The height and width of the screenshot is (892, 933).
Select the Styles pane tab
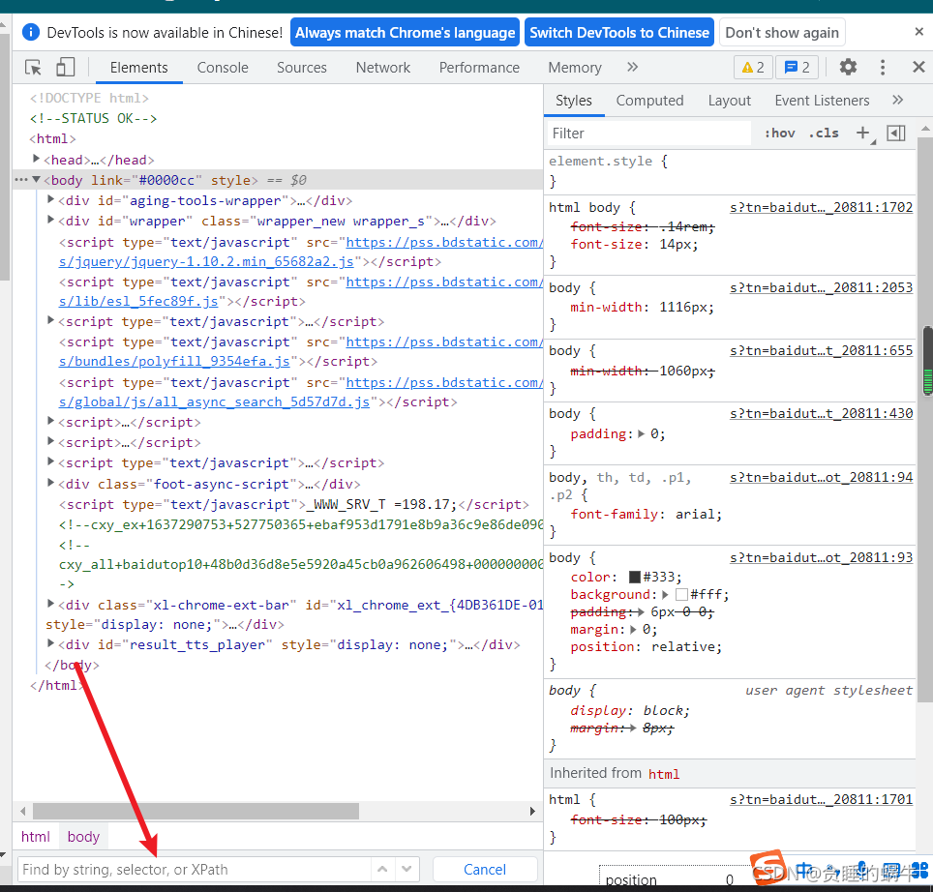coord(574,101)
